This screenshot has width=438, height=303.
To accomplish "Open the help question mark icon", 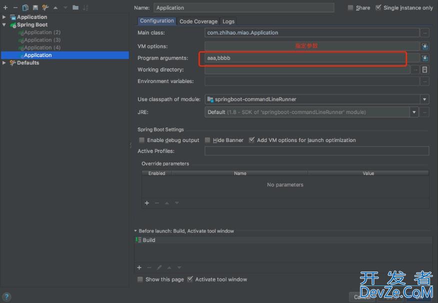I will (6, 296).
